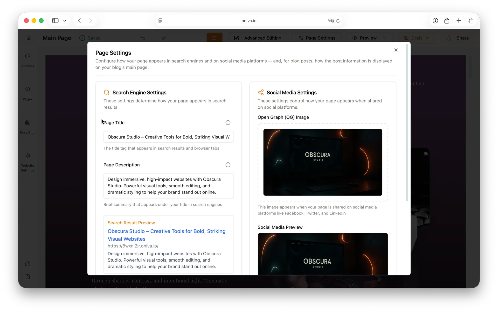Click the redo arrow icon

[x=164, y=38]
